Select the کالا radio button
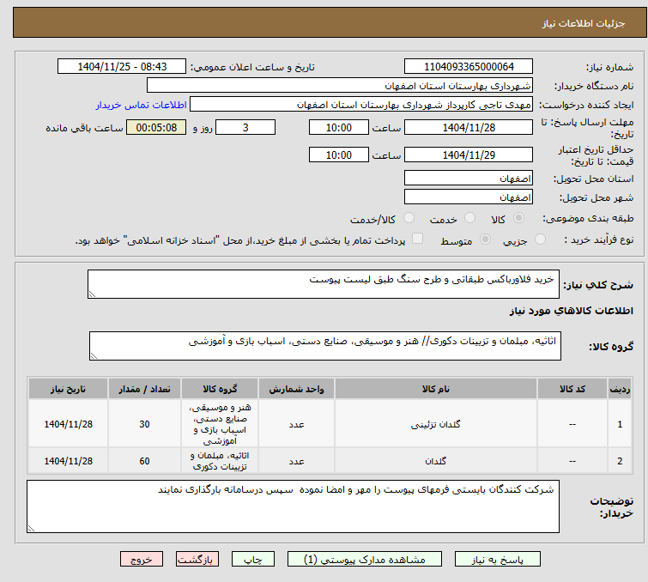 coord(518,218)
